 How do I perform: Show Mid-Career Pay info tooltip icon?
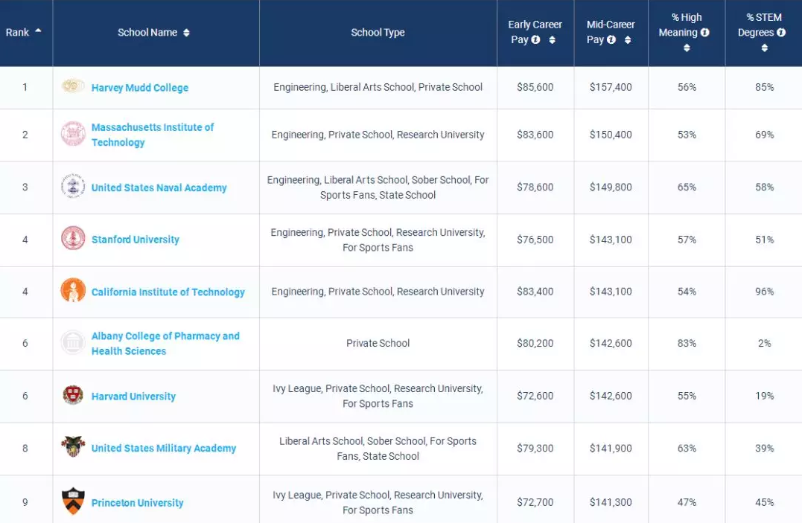[x=611, y=39]
